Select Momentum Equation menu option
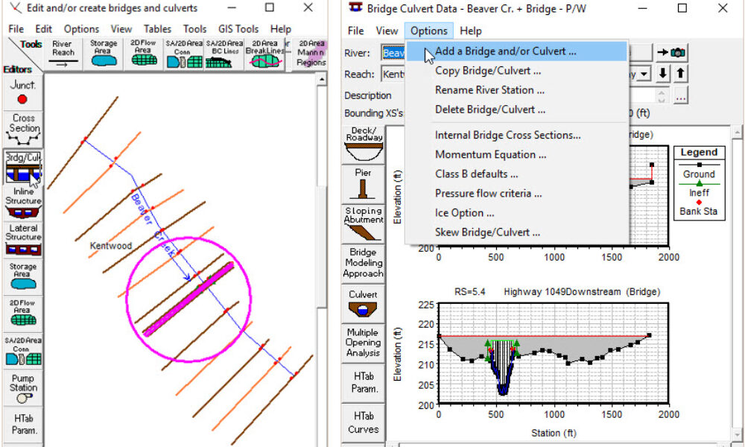The height and width of the screenshot is (447, 745). point(490,154)
